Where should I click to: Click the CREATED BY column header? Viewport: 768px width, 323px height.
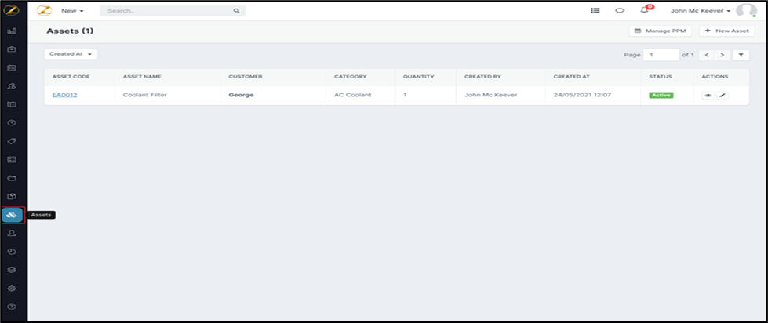(x=482, y=77)
